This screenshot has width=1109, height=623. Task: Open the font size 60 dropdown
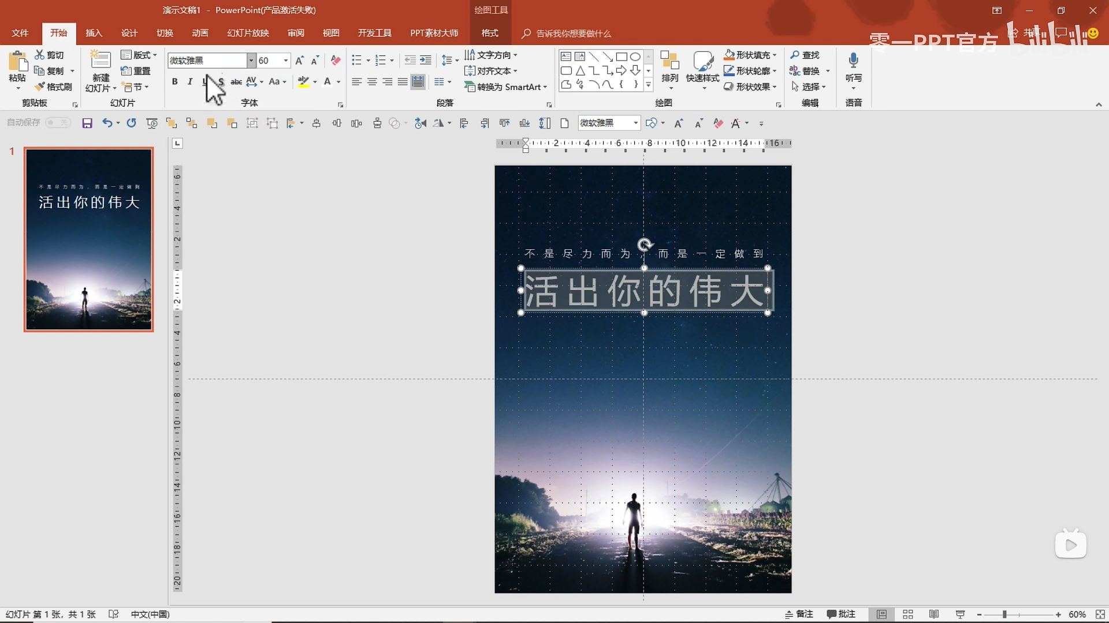[285, 61]
